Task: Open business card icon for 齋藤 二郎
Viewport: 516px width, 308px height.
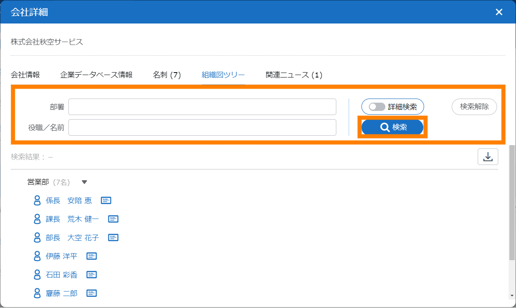Action: (91, 293)
